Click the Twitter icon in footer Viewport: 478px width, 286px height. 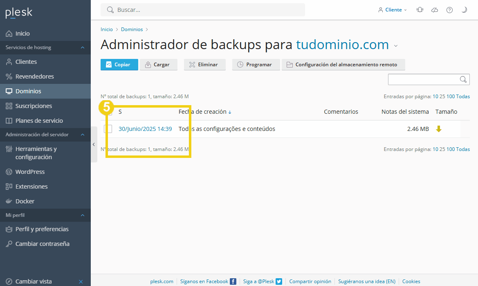(279, 281)
